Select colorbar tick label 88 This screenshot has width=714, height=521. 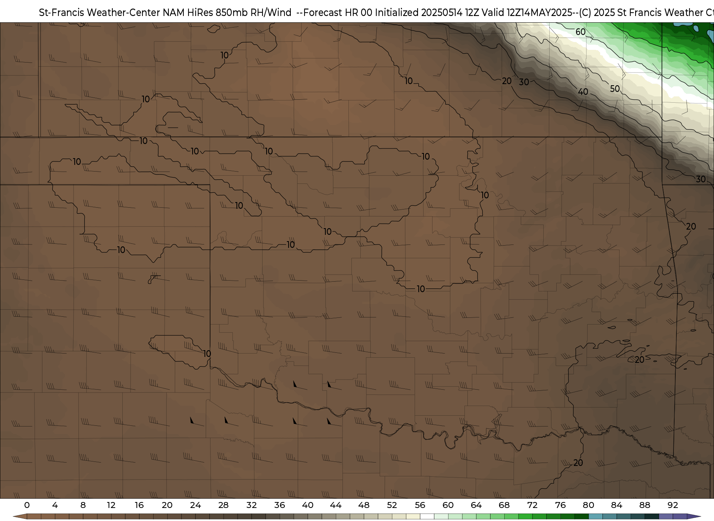point(644,505)
